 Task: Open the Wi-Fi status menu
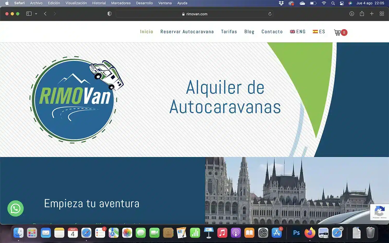324,3
